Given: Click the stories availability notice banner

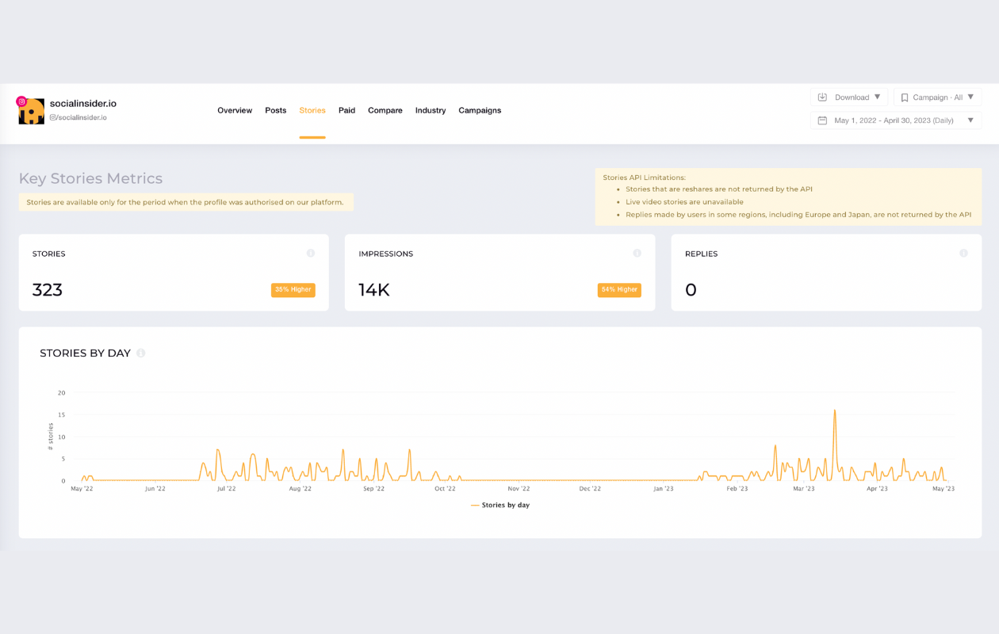Looking at the screenshot, I should (x=186, y=202).
